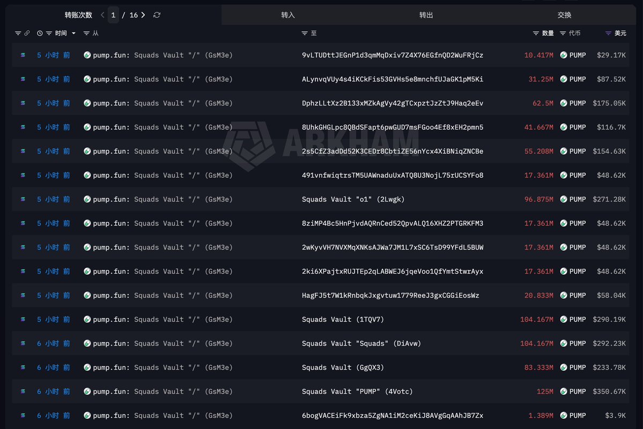Open Solana transaction icon for 20.833M row

23,295
